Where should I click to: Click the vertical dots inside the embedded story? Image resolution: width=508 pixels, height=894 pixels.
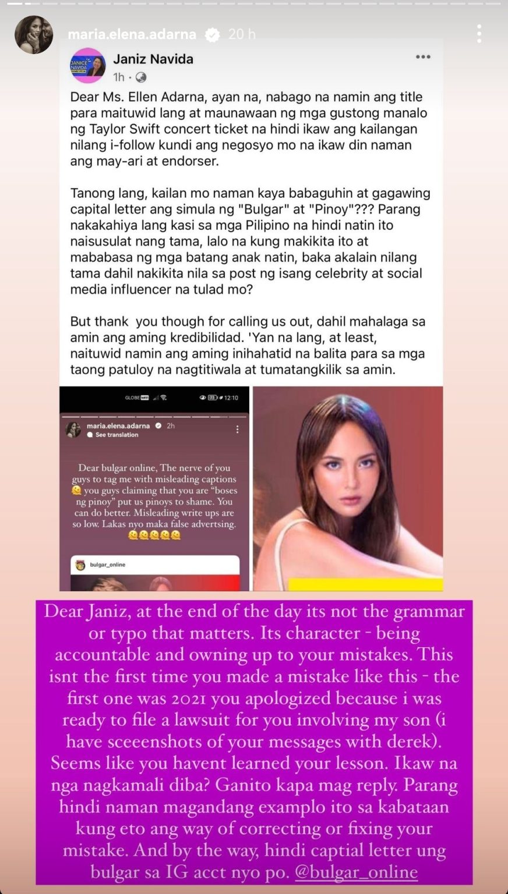237,430
